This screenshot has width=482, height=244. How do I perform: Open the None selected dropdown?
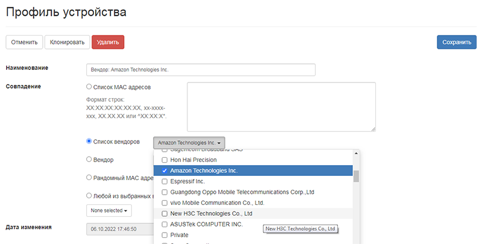tap(109, 211)
